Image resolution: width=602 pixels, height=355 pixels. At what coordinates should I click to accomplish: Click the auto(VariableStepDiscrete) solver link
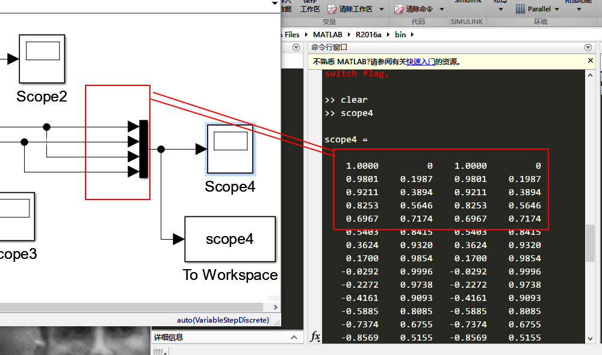[223, 320]
